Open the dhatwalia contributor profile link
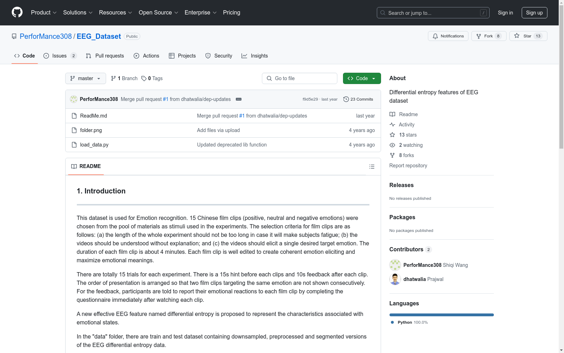 pos(415,279)
